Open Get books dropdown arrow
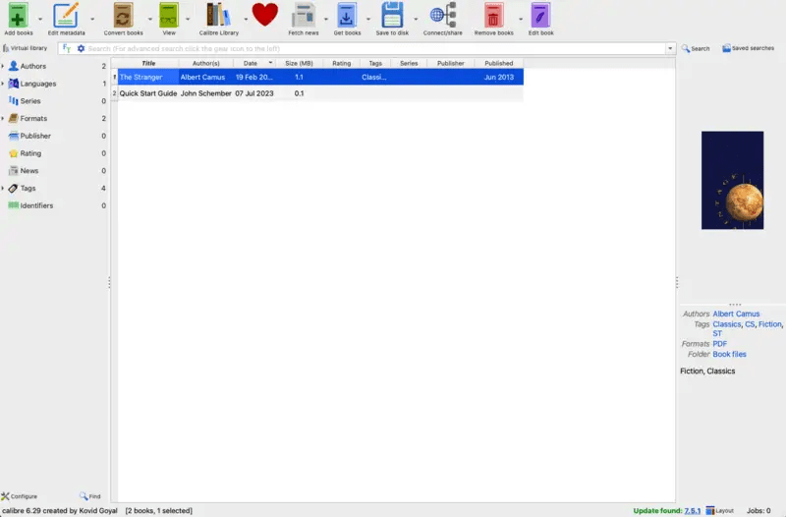This screenshot has width=786, height=517. [367, 19]
